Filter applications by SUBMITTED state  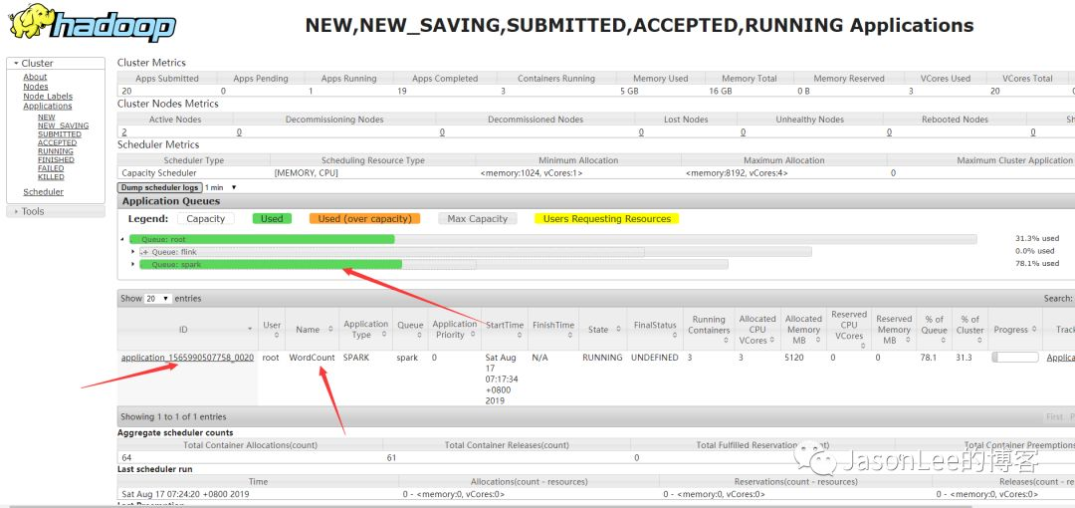click(59, 133)
